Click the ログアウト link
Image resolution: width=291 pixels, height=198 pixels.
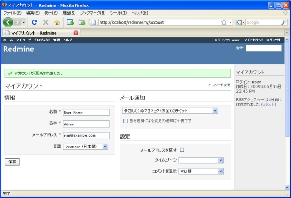coord(274,40)
